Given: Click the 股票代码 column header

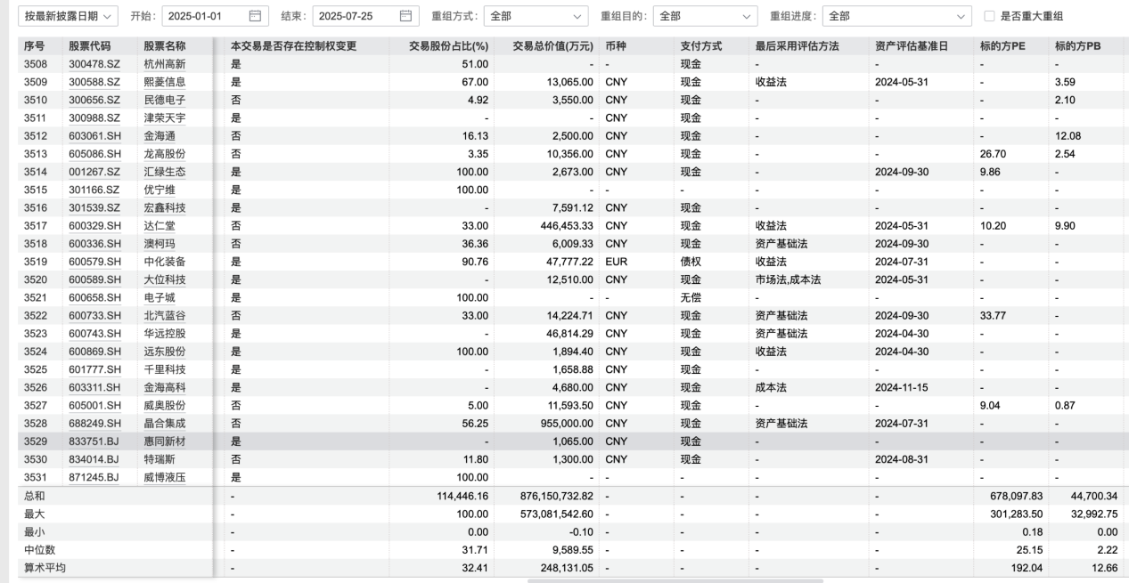Looking at the screenshot, I should point(92,45).
